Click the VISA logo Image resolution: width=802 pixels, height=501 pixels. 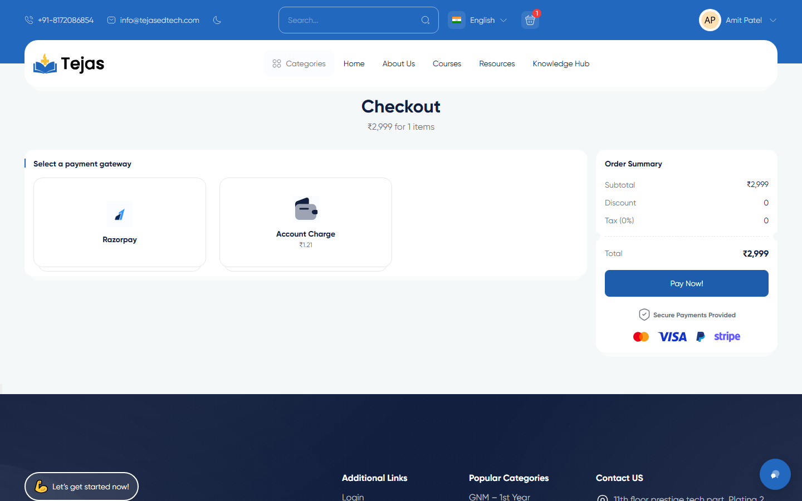672,337
